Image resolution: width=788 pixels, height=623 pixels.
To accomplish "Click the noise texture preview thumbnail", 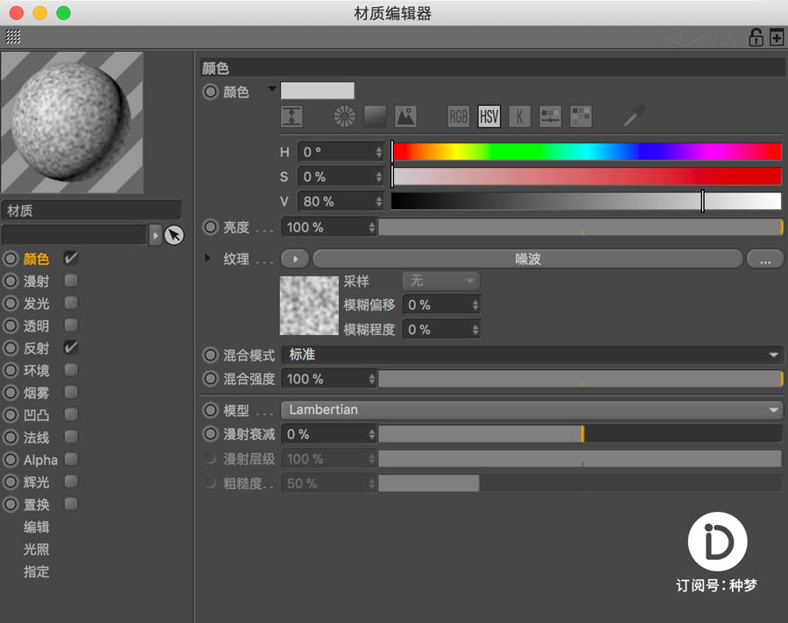I will (x=308, y=305).
